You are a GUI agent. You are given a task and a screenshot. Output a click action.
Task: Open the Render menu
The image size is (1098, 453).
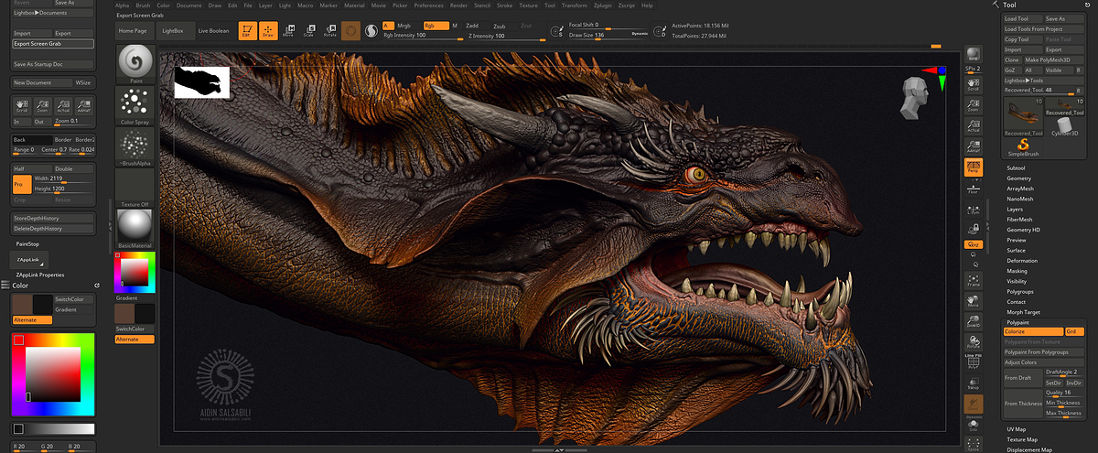click(458, 5)
